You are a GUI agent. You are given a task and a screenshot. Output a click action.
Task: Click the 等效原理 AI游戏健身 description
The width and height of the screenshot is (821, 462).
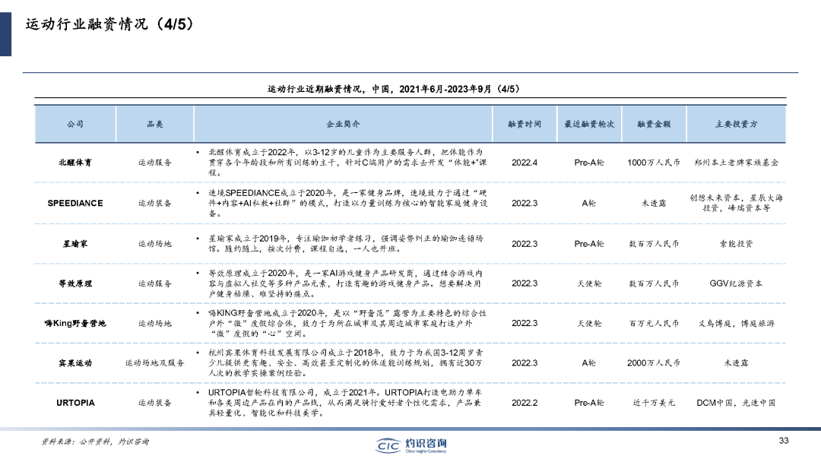[x=345, y=283]
